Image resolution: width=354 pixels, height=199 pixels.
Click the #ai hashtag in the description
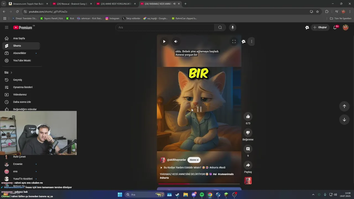pyautogui.click(x=215, y=174)
